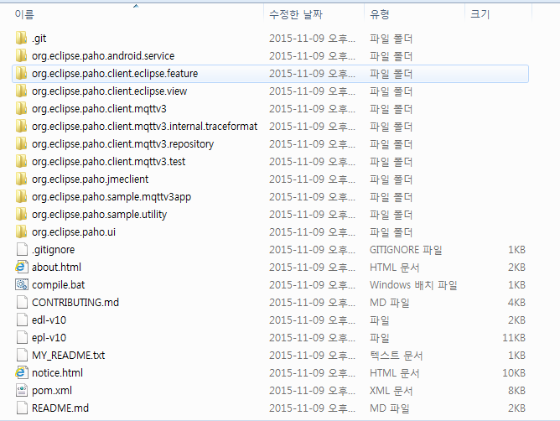Select org.eclipse.paho.client.mqttv3.test name
Image resolution: width=560 pixels, height=421 pixels.
pyautogui.click(x=109, y=162)
